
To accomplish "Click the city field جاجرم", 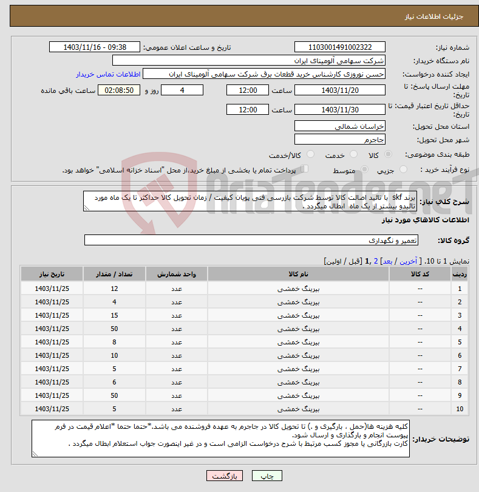I will click(x=340, y=139).
